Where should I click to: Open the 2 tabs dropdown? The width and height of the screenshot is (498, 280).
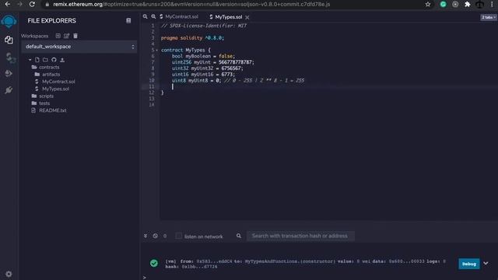pyautogui.click(x=489, y=17)
